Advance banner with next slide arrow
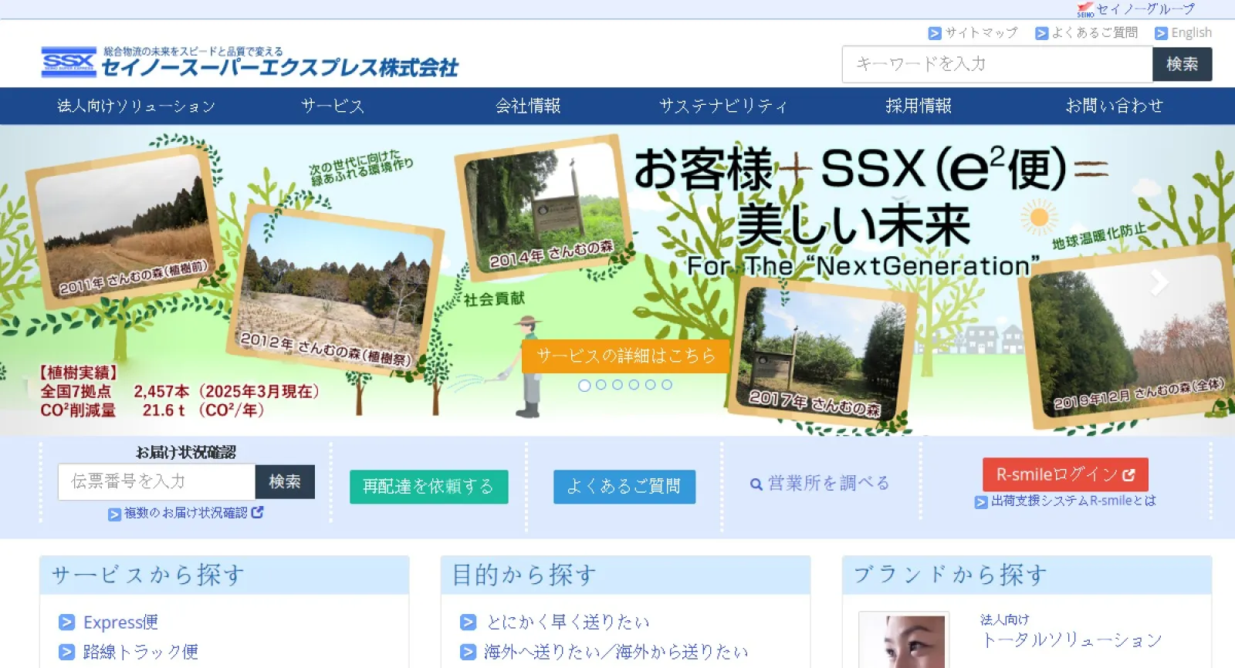The image size is (1235, 668). pos(1159,283)
